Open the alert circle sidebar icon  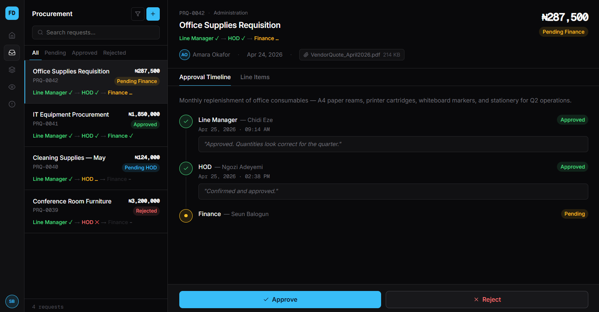click(x=12, y=104)
